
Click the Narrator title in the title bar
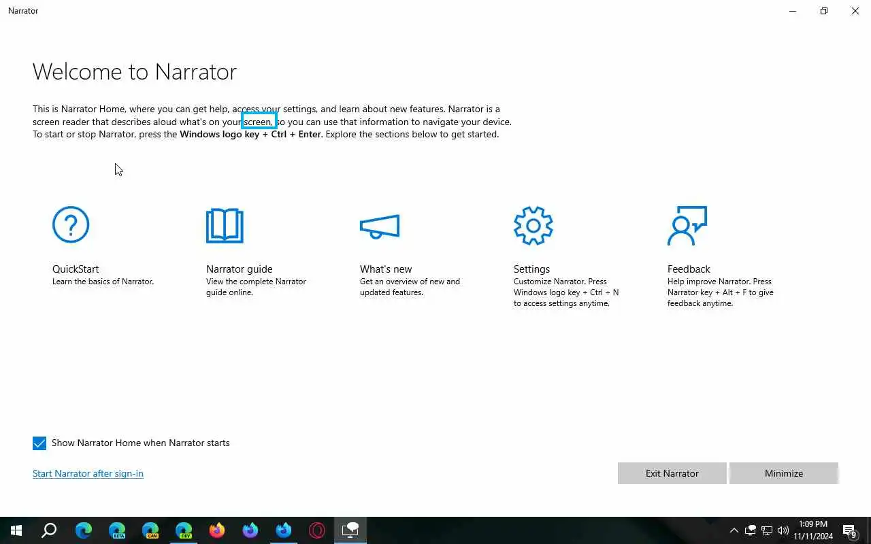(x=23, y=11)
